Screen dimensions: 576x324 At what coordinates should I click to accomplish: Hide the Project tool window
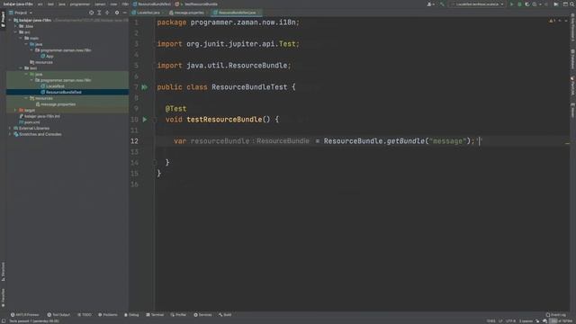click(x=124, y=13)
